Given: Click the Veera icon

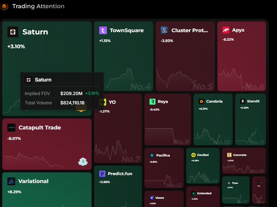Looking at the screenshot, I should 152,198.
